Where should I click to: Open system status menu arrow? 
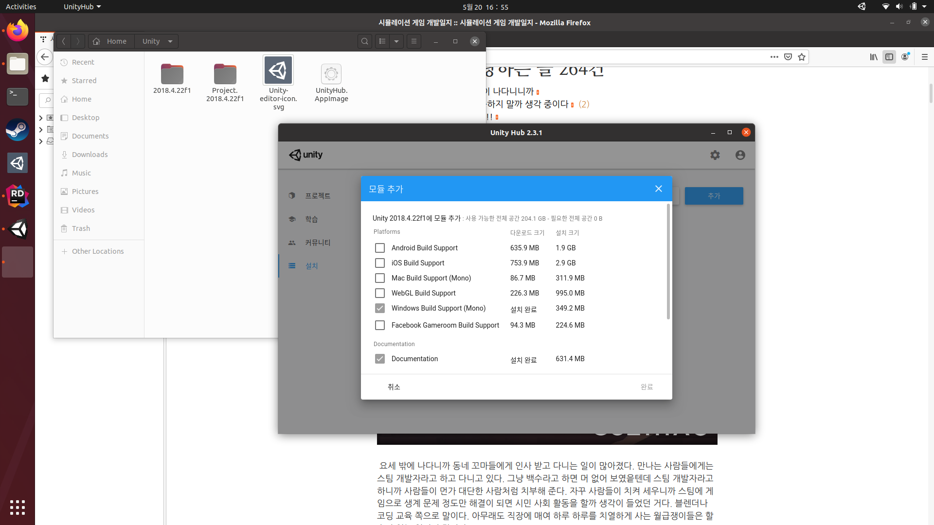click(x=924, y=7)
